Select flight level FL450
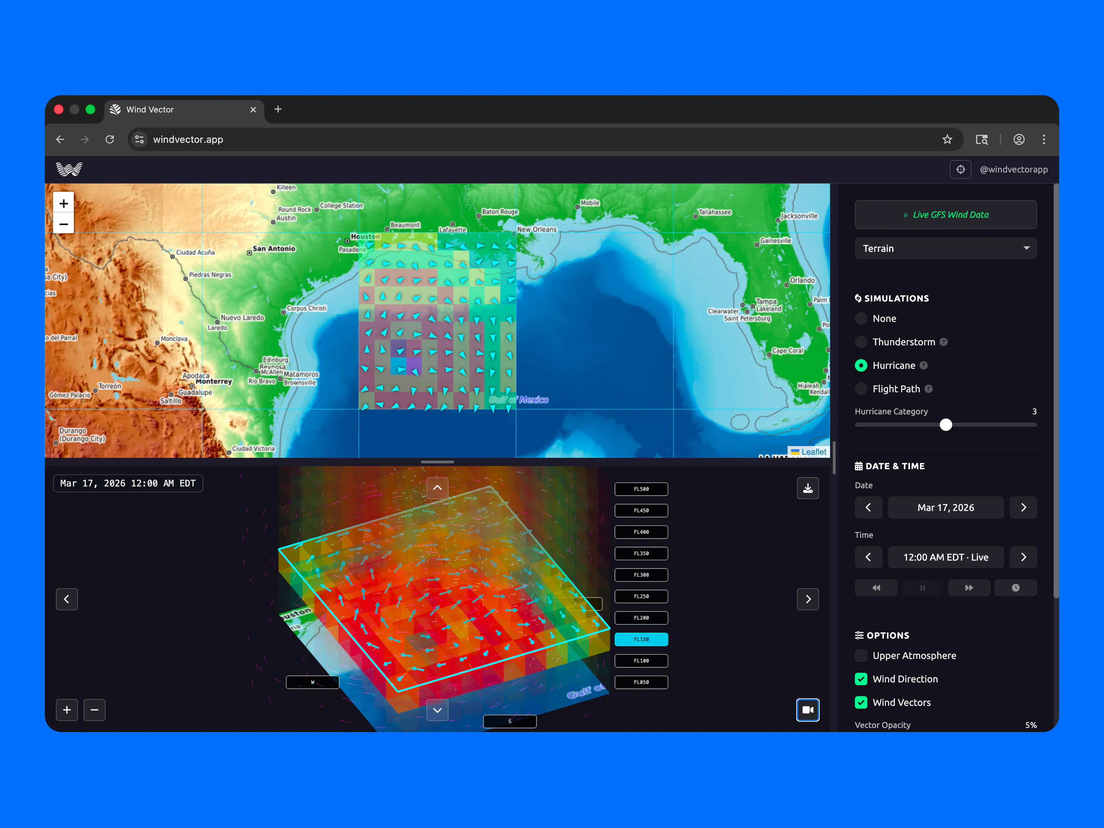The width and height of the screenshot is (1104, 828). (x=641, y=511)
